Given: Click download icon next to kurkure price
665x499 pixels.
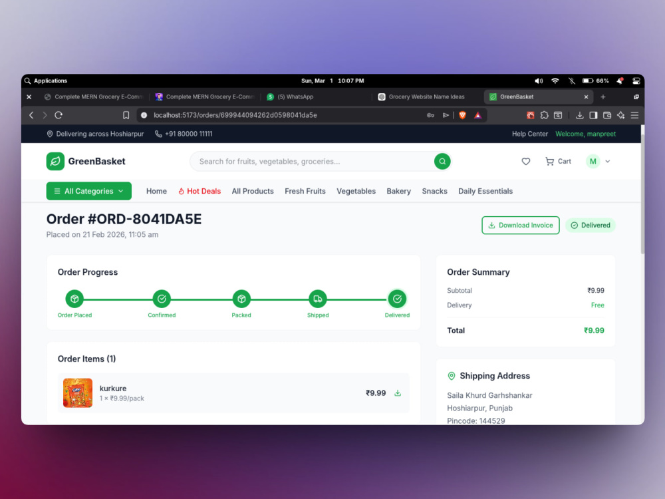Looking at the screenshot, I should click(x=398, y=393).
